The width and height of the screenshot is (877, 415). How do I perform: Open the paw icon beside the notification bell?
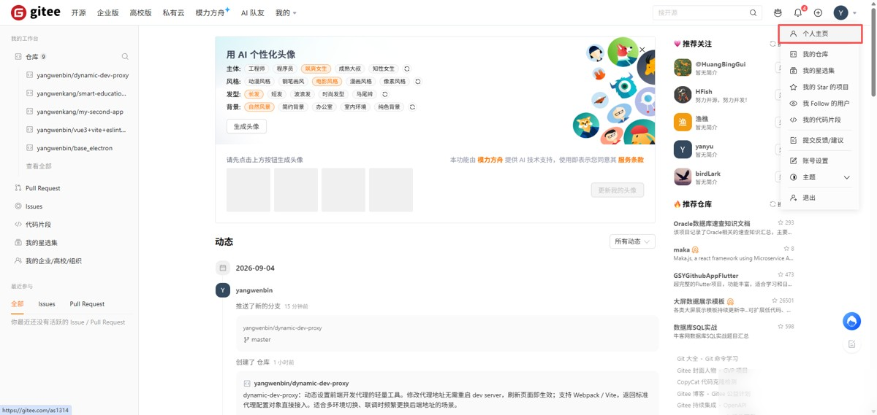click(778, 12)
